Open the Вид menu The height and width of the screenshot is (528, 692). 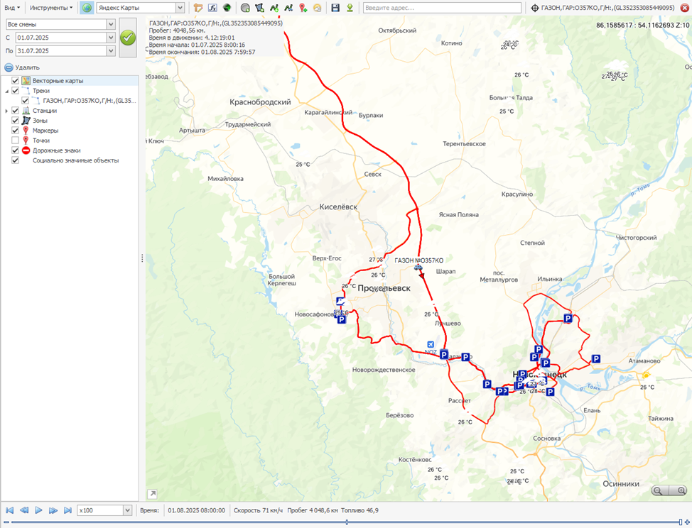click(x=12, y=8)
